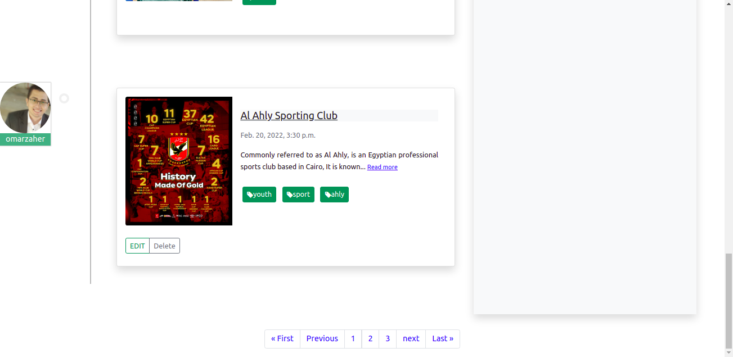Viewport: 733px width, 357px height.
Task: Jump to the Last » page
Action: [443, 338]
